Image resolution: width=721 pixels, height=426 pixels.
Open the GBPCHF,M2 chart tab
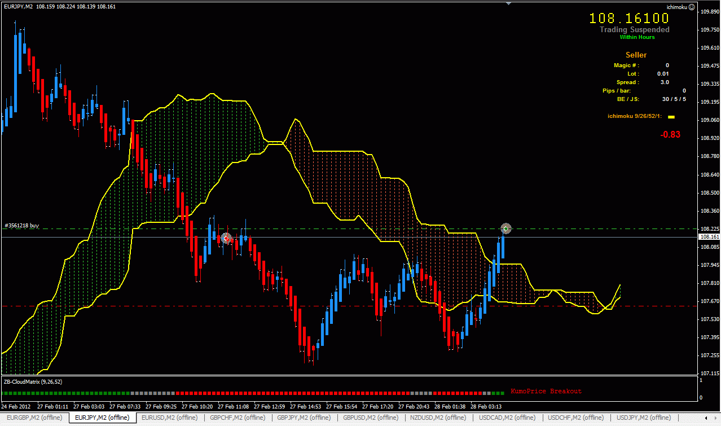coord(236,418)
